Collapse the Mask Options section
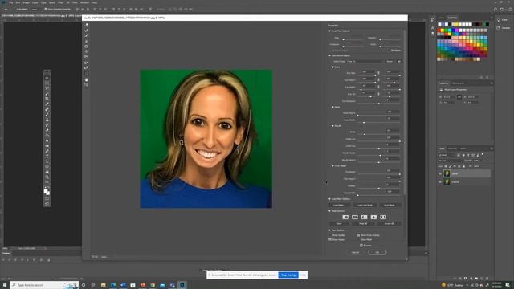Screen dimensions: 514x289 (x=329, y=211)
